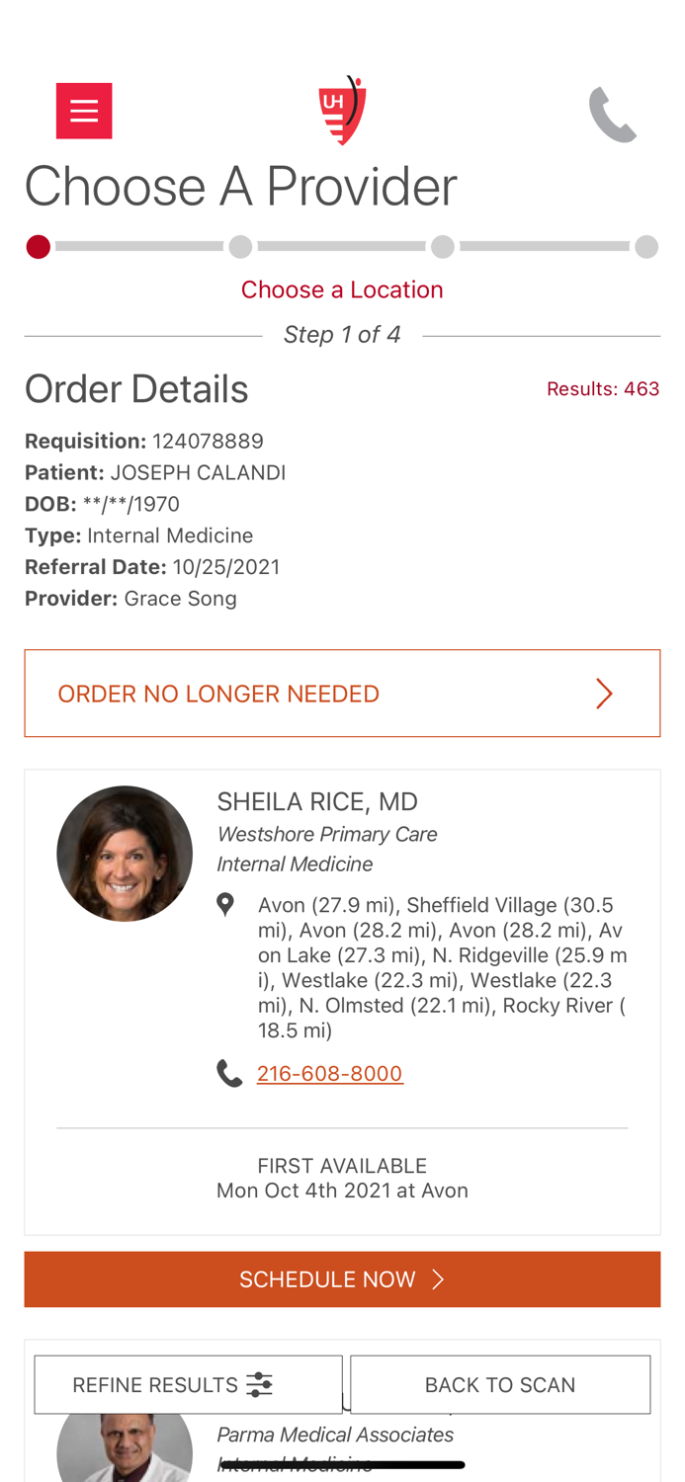Tap the second provider's photo thumbnail
This screenshot has width=685, height=1482.
pos(125,1448)
